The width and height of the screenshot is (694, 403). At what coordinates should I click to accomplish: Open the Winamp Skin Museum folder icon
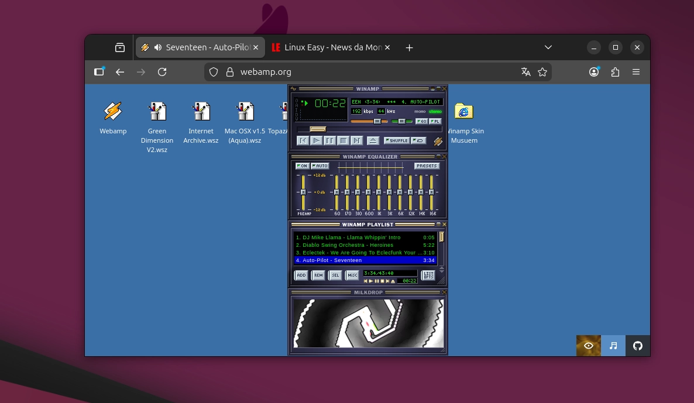[464, 111]
